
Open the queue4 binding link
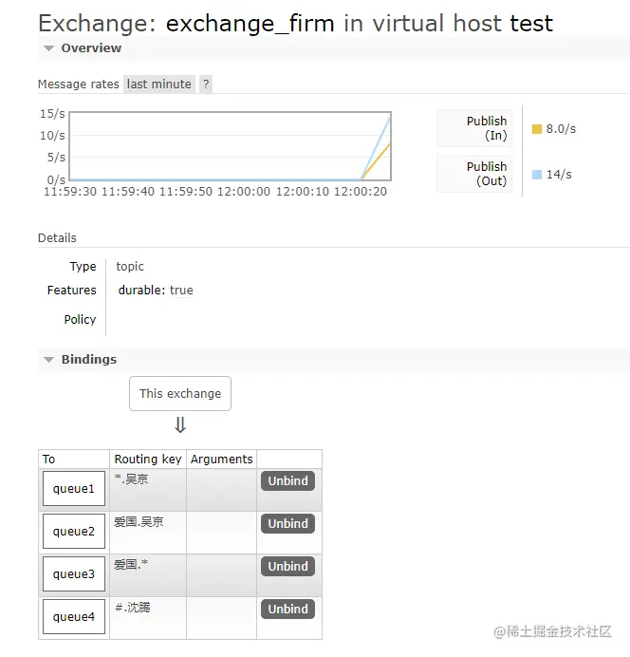74,617
